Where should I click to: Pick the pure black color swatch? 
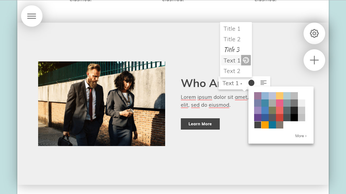pos(294,118)
